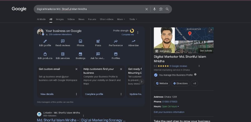Open the More search filters dropdown
Screen dimensions: 251x122
121,19
